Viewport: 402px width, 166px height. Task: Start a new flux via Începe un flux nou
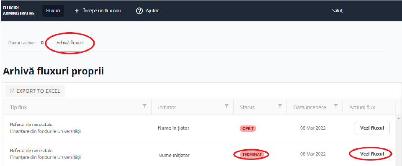[102, 11]
